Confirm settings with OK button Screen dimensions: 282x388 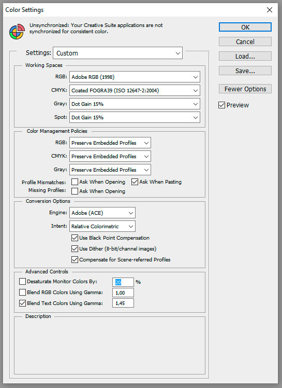coord(245,27)
